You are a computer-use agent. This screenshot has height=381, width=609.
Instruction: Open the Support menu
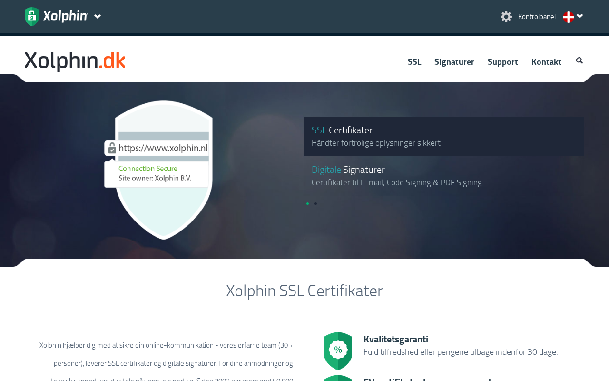503,62
